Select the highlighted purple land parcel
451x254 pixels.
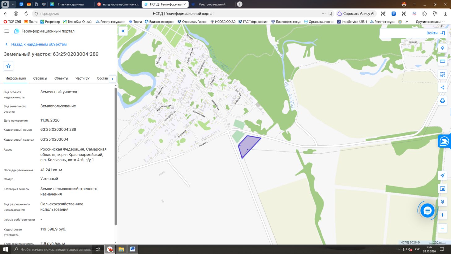(248, 146)
